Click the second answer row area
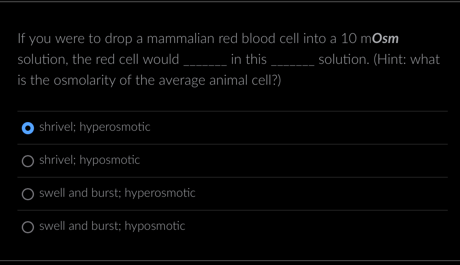The image size is (460, 265). (x=218, y=161)
